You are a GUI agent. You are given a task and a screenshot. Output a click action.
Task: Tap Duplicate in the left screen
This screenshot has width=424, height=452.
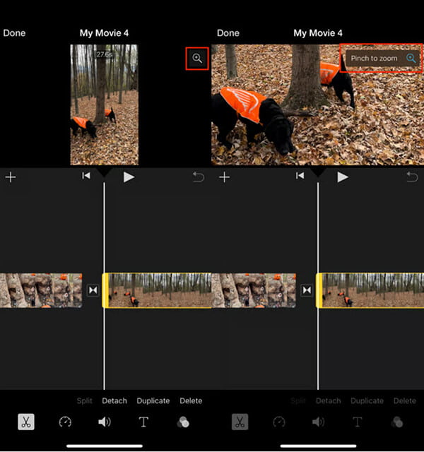153,400
